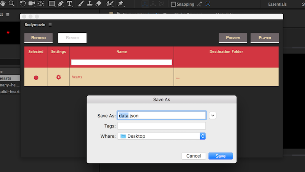The height and width of the screenshot is (172, 305).
Task: Enable the Snapping checkbox
Action: (173, 4)
